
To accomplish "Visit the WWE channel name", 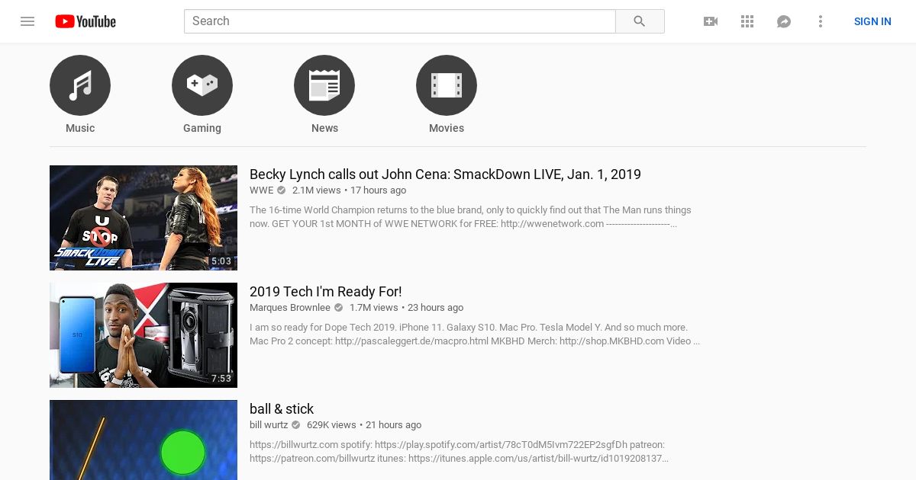I will click(261, 190).
